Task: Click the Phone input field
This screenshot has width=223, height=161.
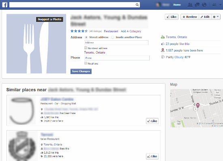Action: pos(117,58)
